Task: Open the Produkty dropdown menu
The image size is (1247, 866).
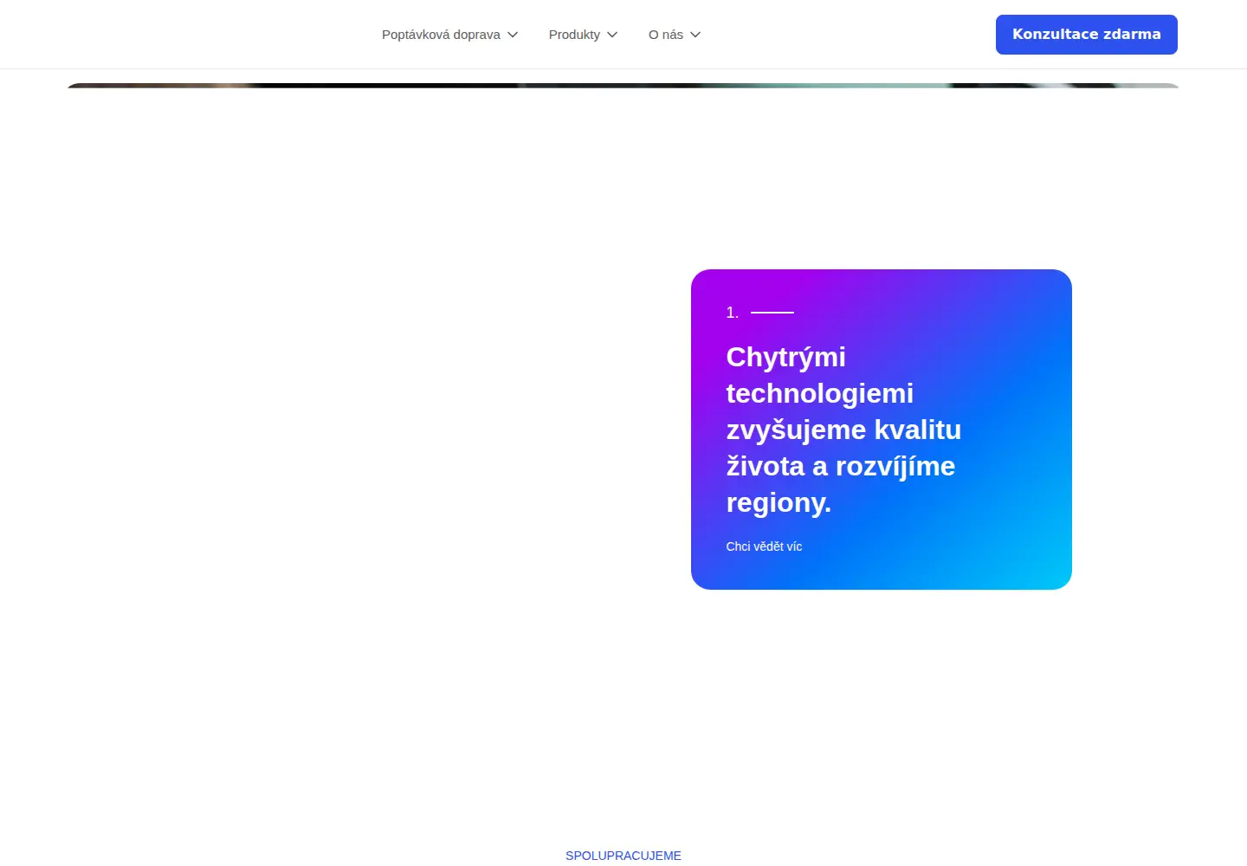Action: coord(583,35)
